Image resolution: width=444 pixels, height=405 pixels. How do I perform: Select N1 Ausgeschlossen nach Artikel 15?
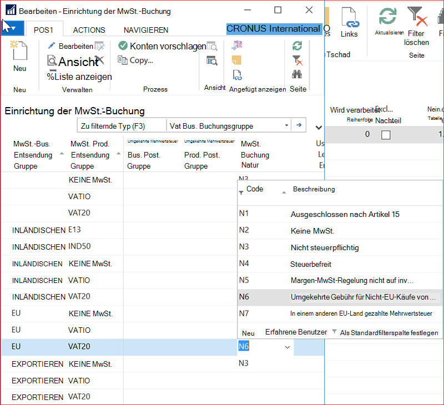pos(340,214)
